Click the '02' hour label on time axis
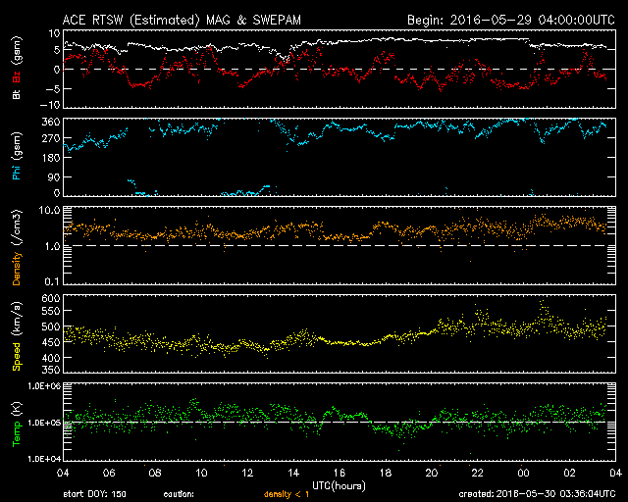This screenshot has width=628, height=502. tap(569, 474)
